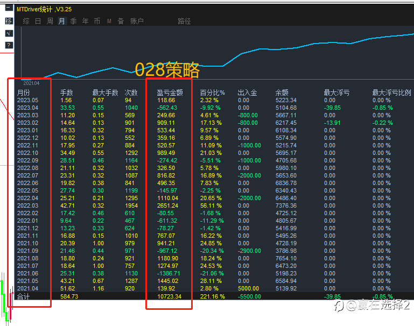Open the 账户 account tab
The width and height of the screenshot is (414, 326).
137,21
